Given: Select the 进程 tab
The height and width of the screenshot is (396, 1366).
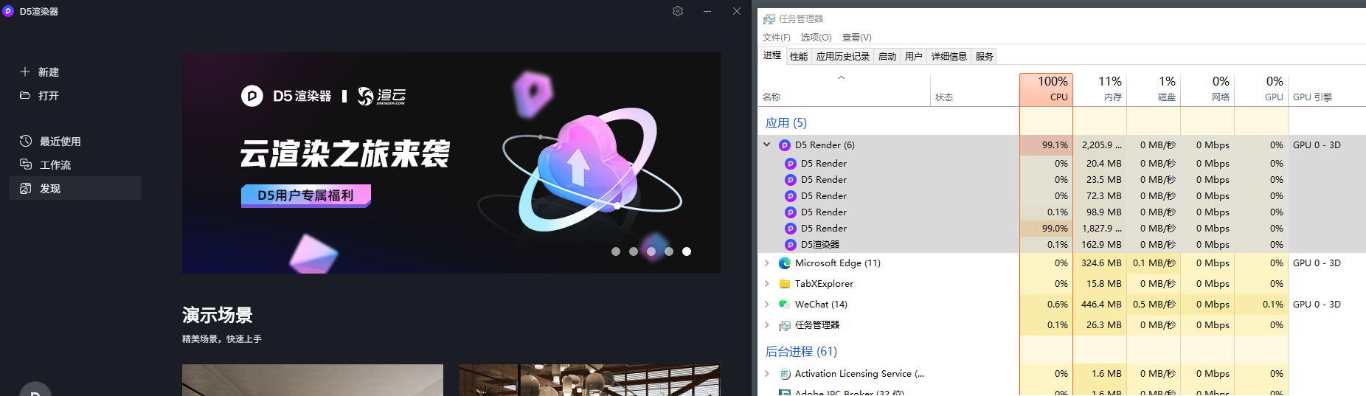Looking at the screenshot, I should coord(772,55).
